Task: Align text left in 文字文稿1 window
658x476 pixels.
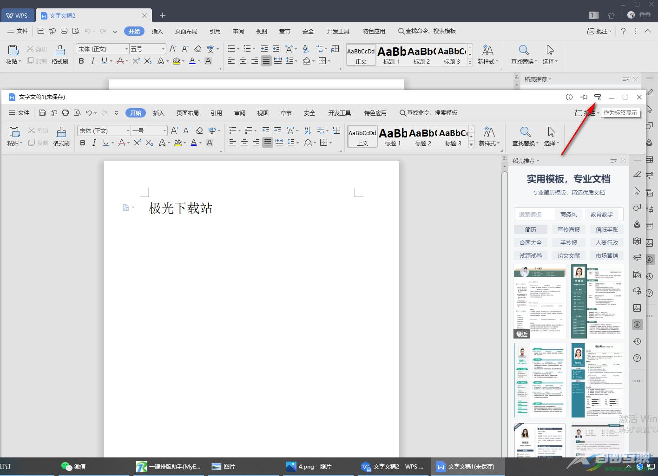Action: pos(233,143)
